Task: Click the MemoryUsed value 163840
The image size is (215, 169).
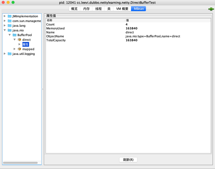Action: pos(131,28)
